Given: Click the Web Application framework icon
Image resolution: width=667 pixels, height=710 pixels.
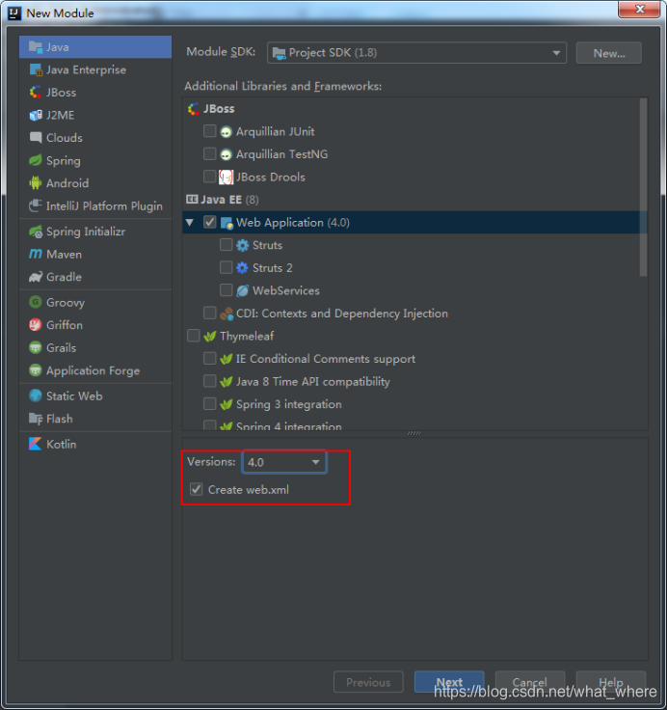Looking at the screenshot, I should coord(227,223).
